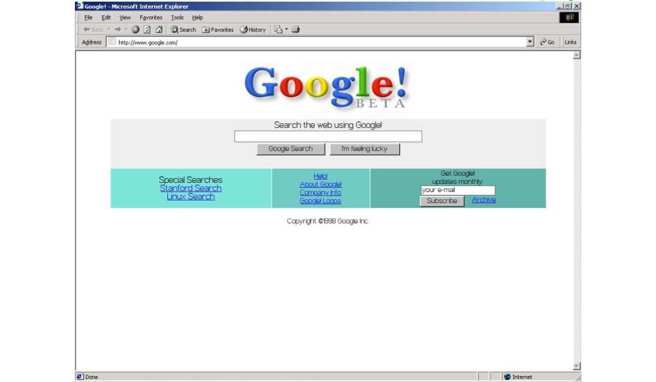
Task: Open the Favorites menu
Action: [151, 17]
